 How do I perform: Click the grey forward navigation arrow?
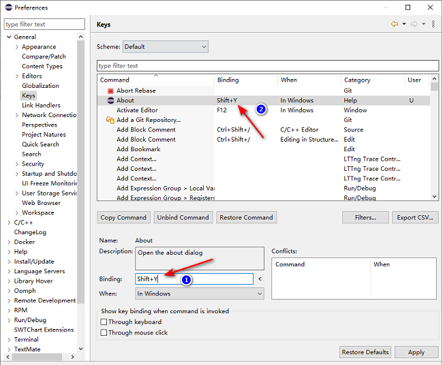(x=414, y=25)
